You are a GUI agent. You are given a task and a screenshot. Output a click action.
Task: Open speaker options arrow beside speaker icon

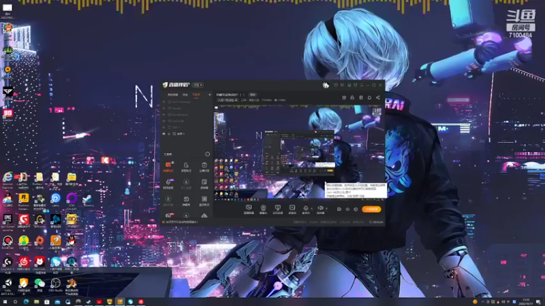(326, 209)
